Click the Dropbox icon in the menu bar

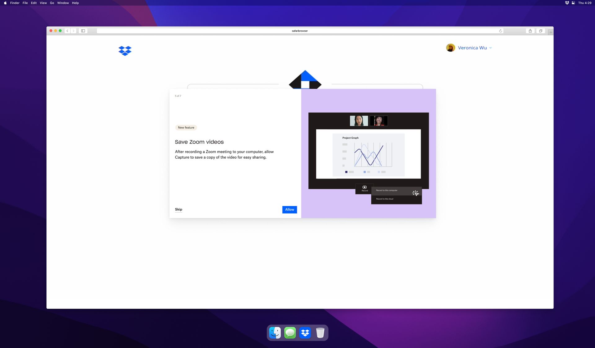tap(566, 3)
